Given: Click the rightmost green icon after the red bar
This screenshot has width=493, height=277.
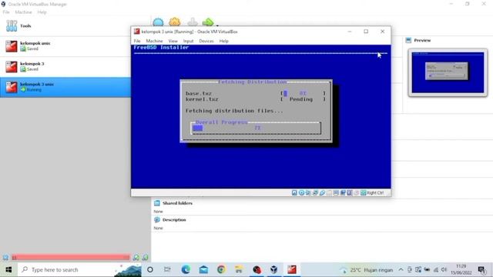Looking at the screenshot, I should (146, 258).
